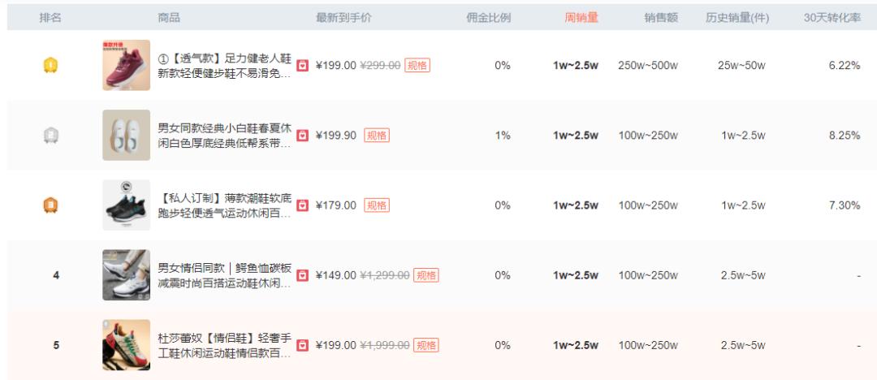This screenshot has width=877, height=380.
Task: Click red shop icon beside ¥199.00 老人鞋 price
Action: click(x=305, y=66)
